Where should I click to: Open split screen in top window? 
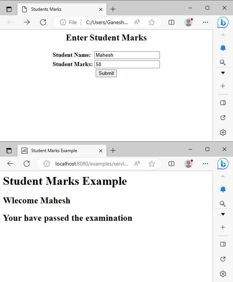point(171,22)
